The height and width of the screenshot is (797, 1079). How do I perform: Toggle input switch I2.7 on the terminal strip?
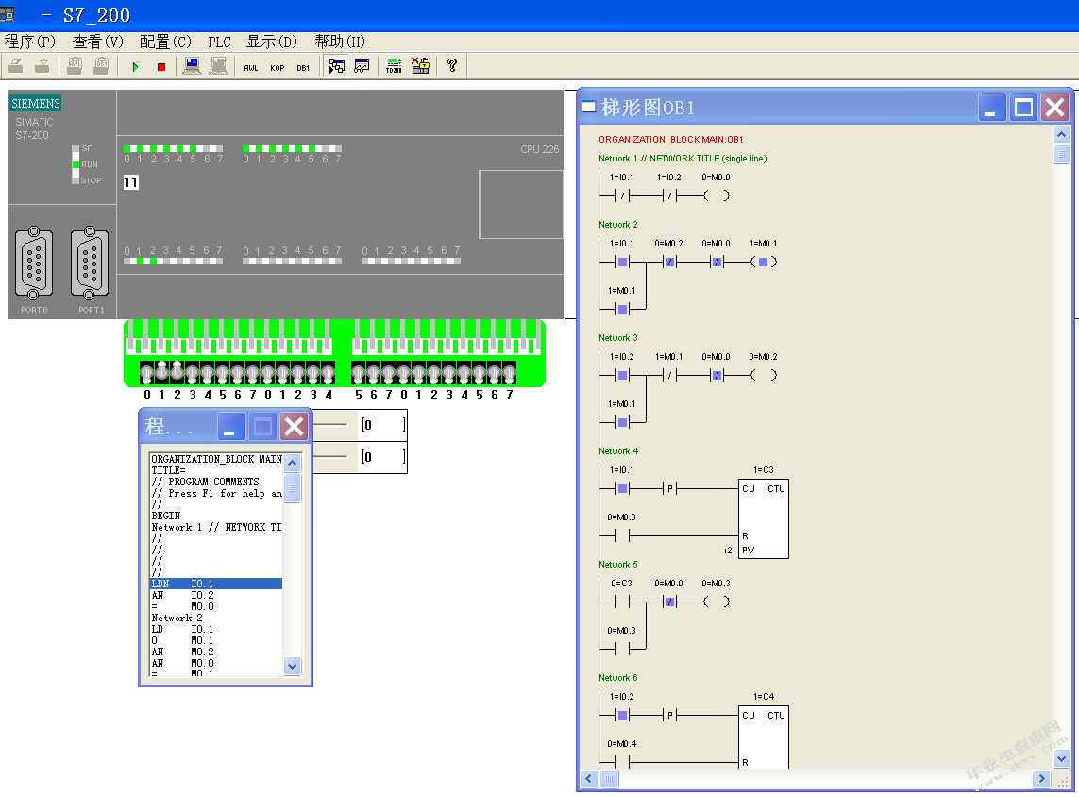pos(509,372)
